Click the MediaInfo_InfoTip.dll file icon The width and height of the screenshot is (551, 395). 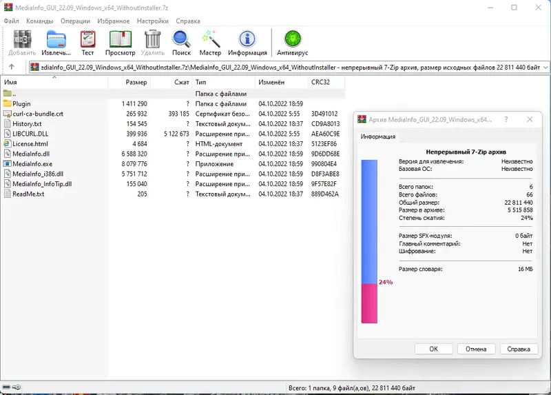click(7, 184)
